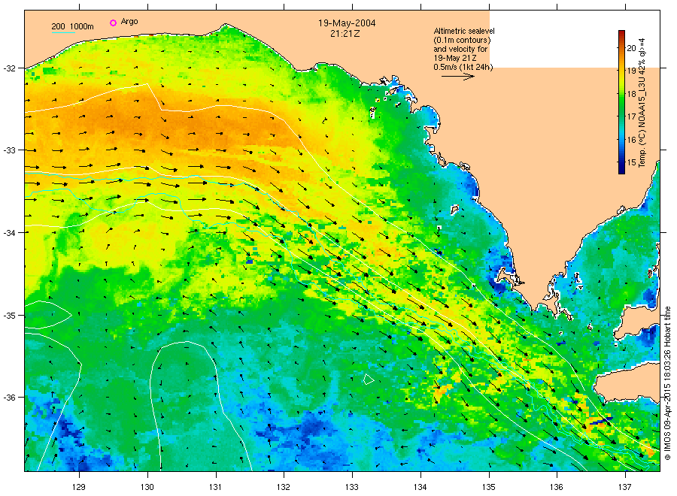Click the IMOS copyright timestamp text
The image size is (677, 496).
[667, 383]
